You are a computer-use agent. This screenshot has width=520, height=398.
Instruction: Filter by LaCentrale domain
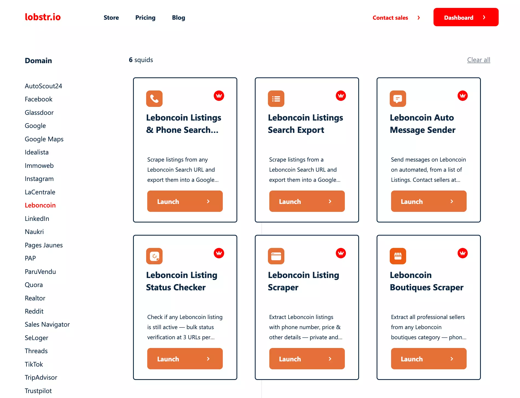[x=40, y=192]
